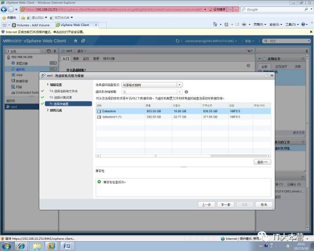Click the Failed tab in recent tasks
The height and width of the screenshot is (251, 314).
[x=298, y=67]
